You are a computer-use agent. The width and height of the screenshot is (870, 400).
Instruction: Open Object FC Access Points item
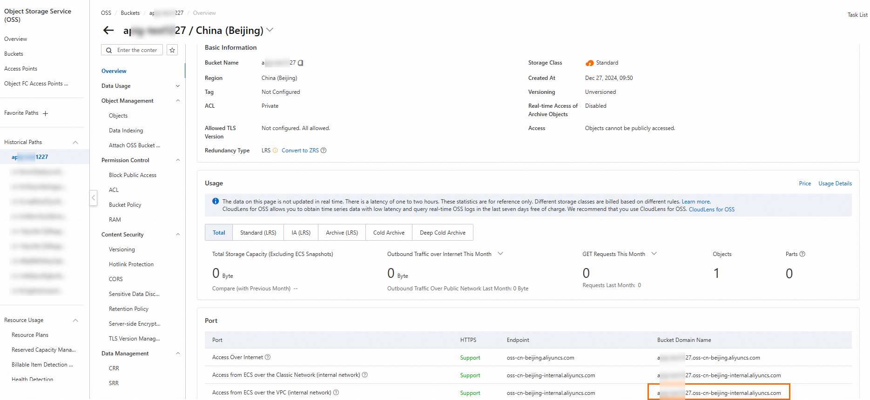pos(36,84)
